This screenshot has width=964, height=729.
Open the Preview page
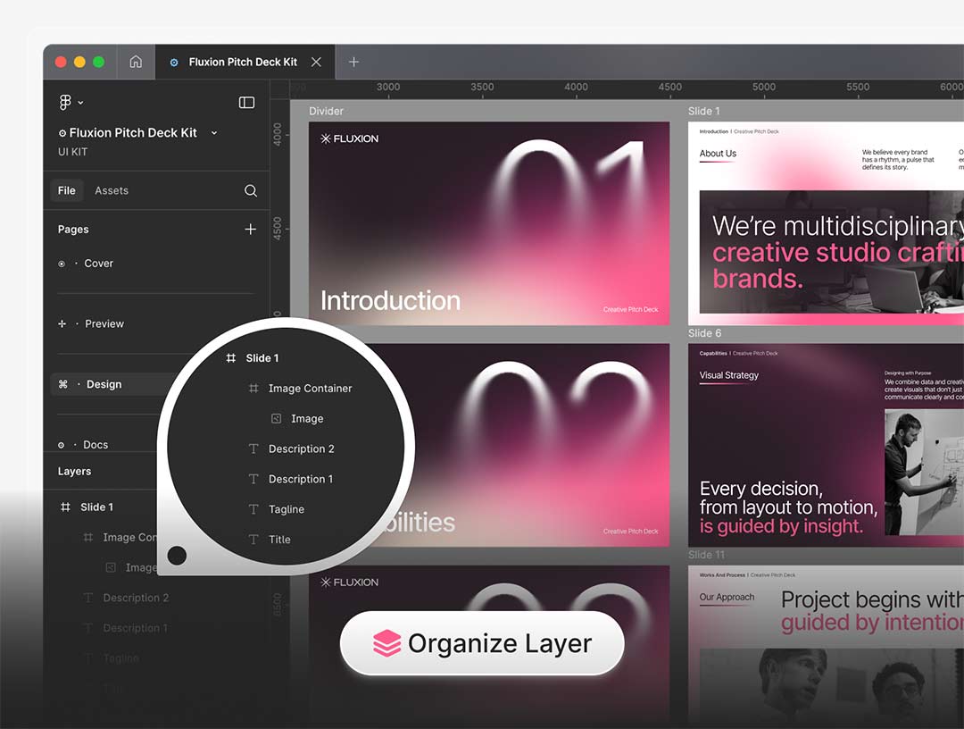[x=104, y=323]
